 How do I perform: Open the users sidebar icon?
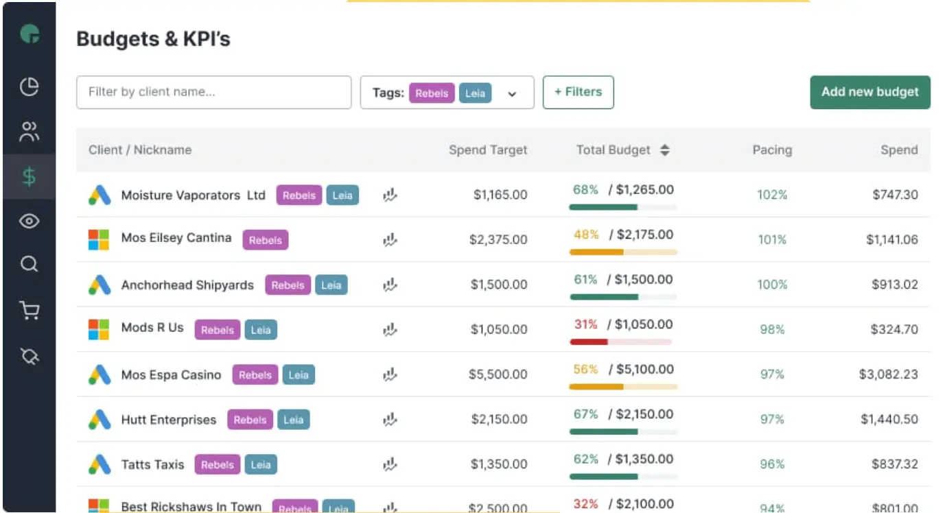point(29,132)
